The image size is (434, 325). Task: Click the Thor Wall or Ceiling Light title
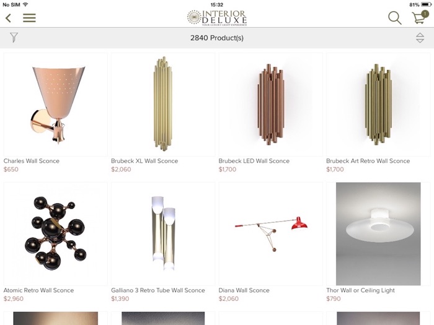point(360,290)
